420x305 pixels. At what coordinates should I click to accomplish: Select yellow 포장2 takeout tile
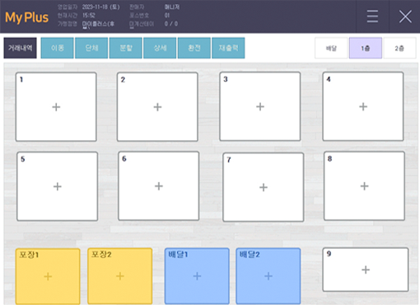coord(120,276)
